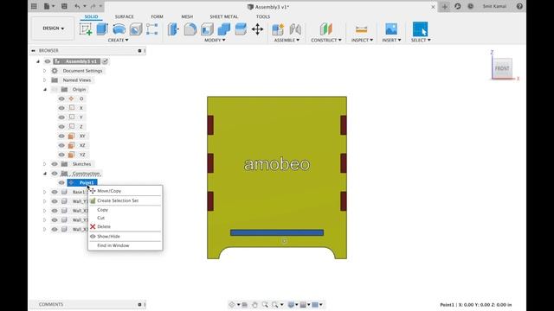Image resolution: width=554 pixels, height=311 pixels.
Task: Choose Delete in the context menu
Action: (126, 226)
